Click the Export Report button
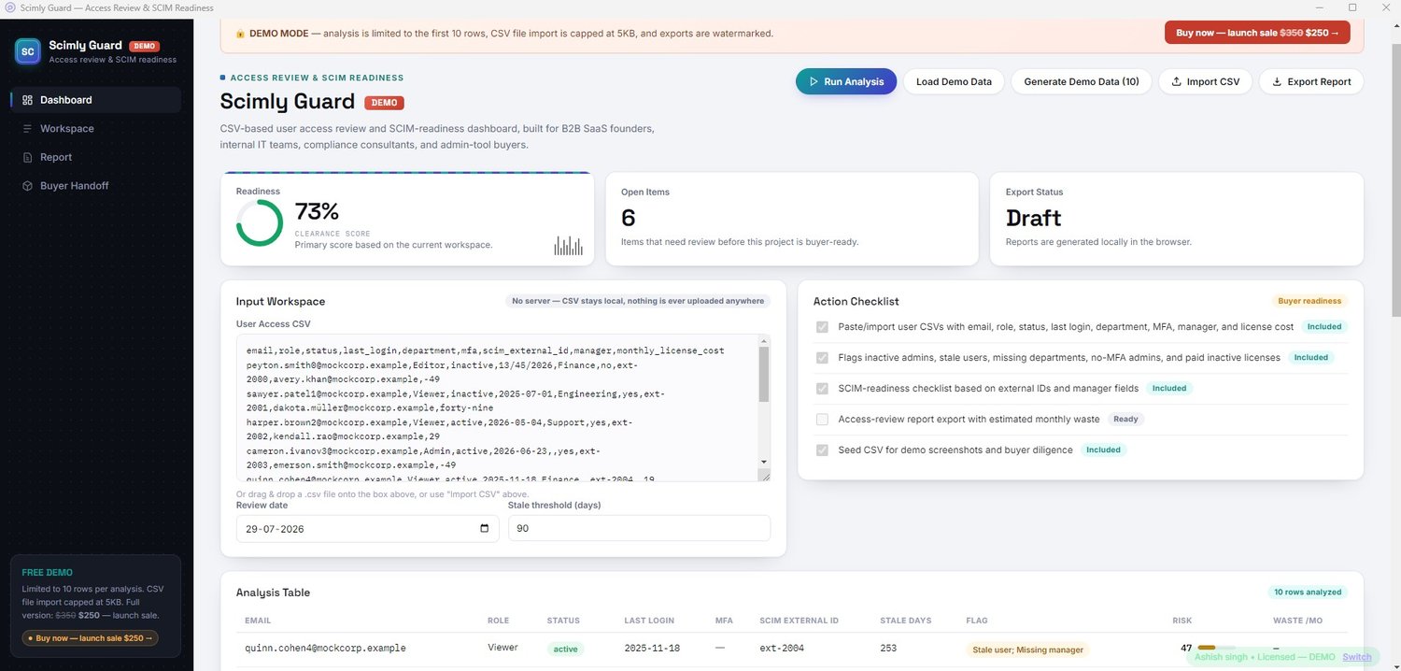The height and width of the screenshot is (671, 1401). (1311, 81)
